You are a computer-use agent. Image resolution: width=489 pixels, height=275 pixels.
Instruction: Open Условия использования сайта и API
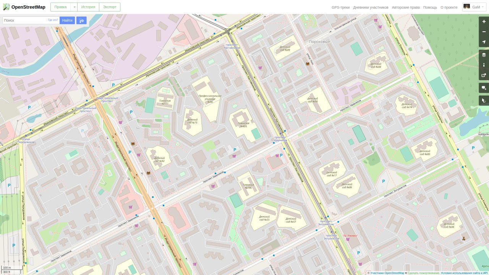coord(464,273)
